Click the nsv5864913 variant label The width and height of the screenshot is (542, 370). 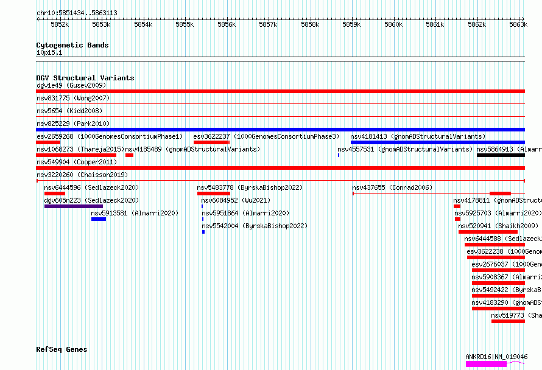click(509, 149)
